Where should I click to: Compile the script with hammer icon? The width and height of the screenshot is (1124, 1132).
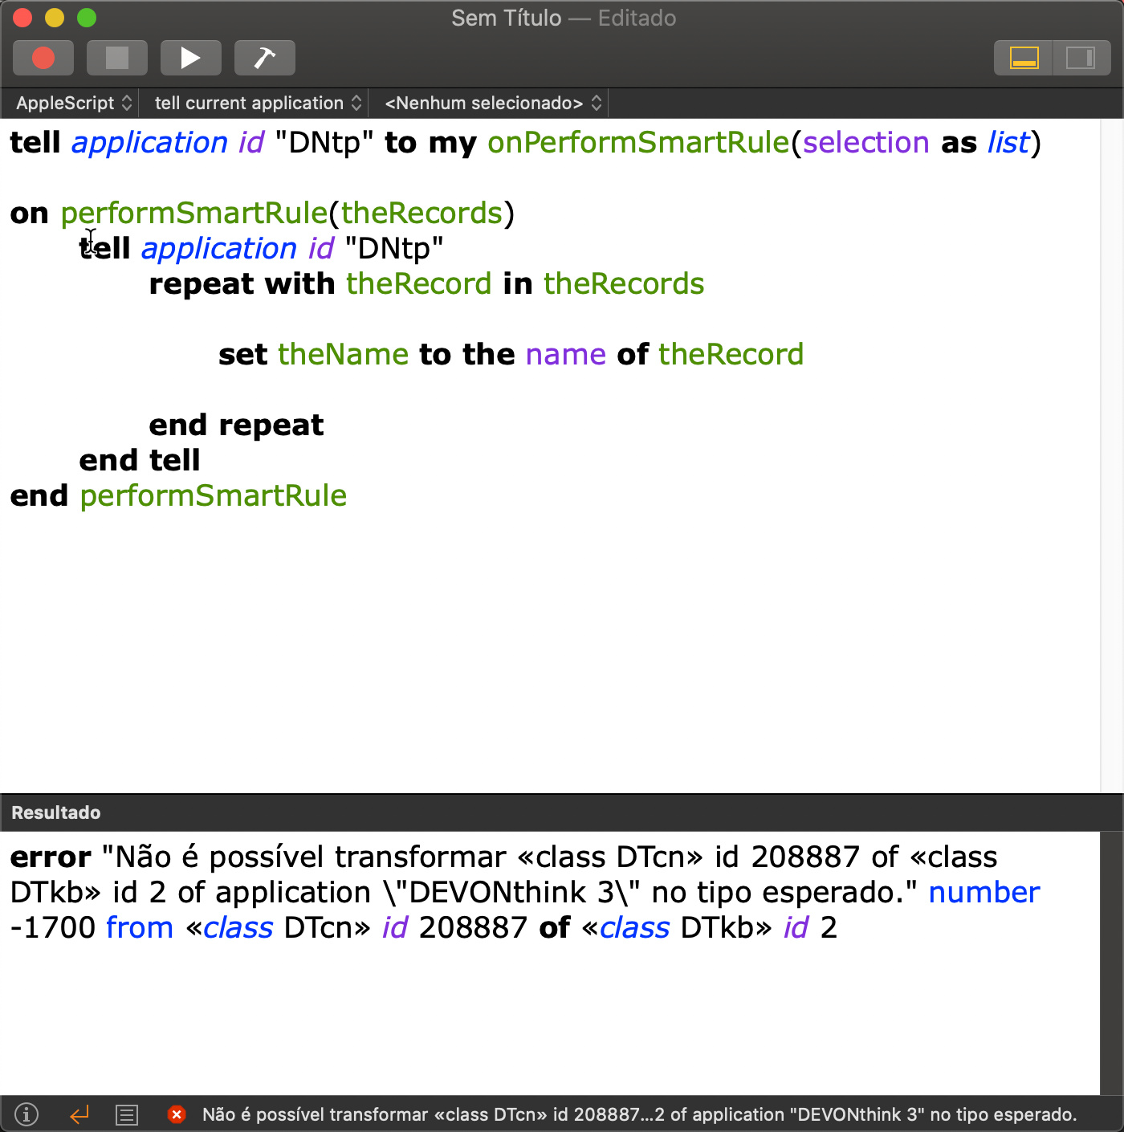point(264,58)
